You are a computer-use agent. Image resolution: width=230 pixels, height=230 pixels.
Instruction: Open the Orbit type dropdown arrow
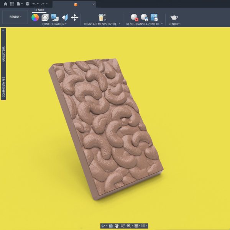pos(107,226)
